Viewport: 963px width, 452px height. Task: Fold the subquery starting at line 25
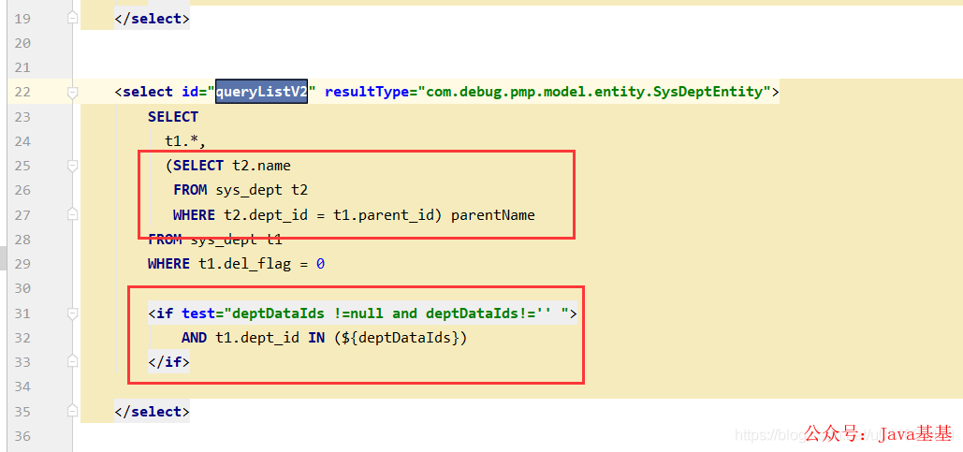(x=72, y=166)
